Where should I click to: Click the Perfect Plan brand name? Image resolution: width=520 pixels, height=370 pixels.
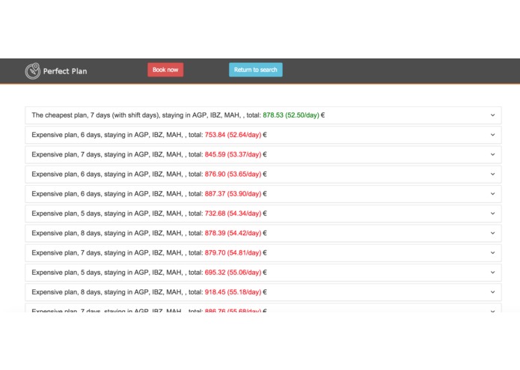(65, 71)
